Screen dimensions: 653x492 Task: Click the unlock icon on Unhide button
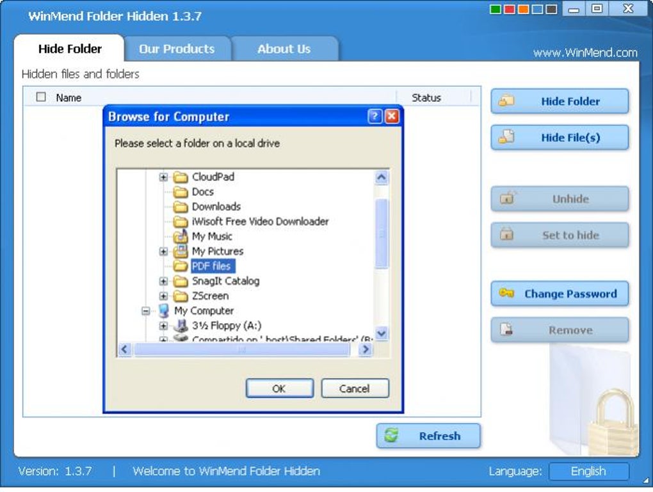click(507, 197)
